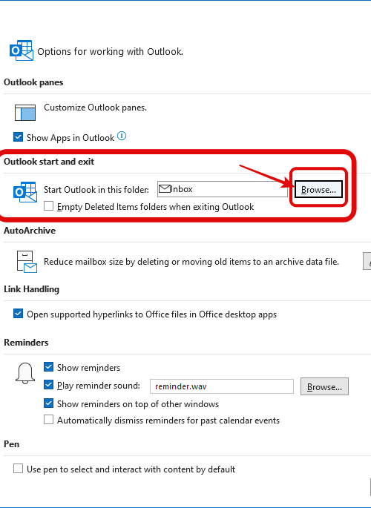The width and height of the screenshot is (371, 508).
Task: Click the reminder.wav sound file field
Action: tap(222, 386)
